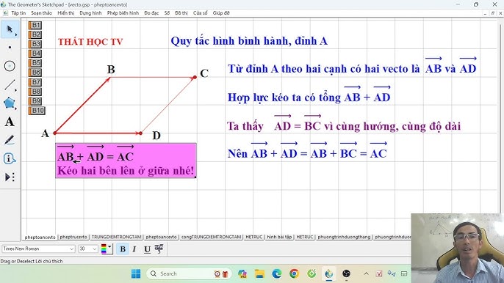Switch to the congTRUNGDIEMTRONGTAM page tab
This screenshot has width=504, height=283.
(211, 237)
